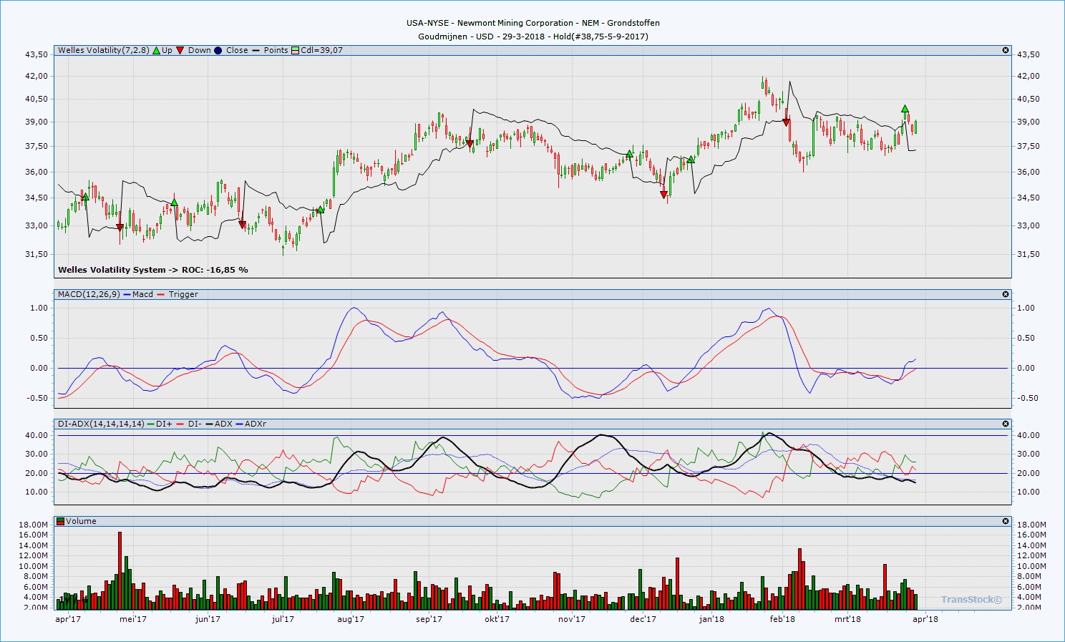Click the Welles Volatility System ROC text
This screenshot has width=1065, height=642.
pos(153,270)
